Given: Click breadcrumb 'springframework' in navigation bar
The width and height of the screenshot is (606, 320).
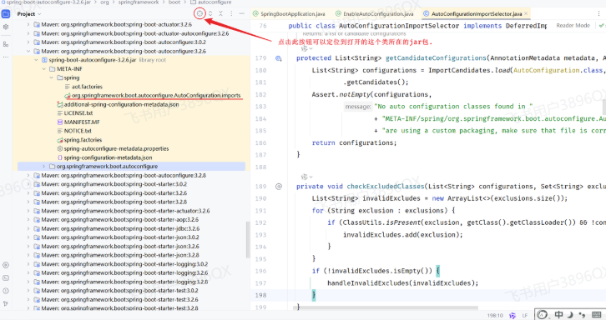Looking at the screenshot, I should (139, 2).
